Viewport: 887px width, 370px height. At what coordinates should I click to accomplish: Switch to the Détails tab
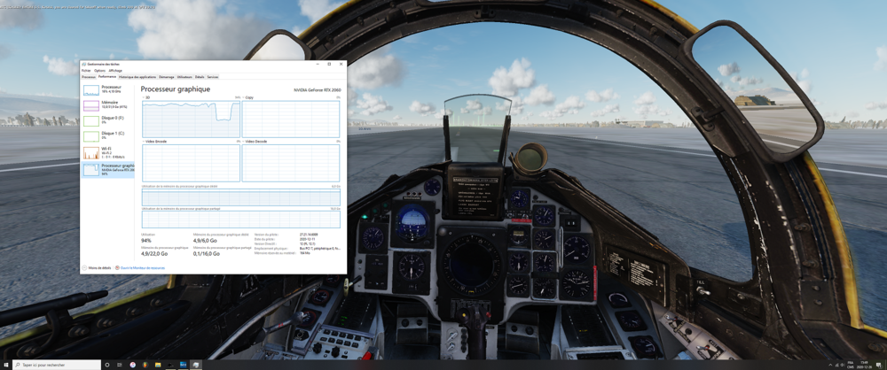pos(200,77)
